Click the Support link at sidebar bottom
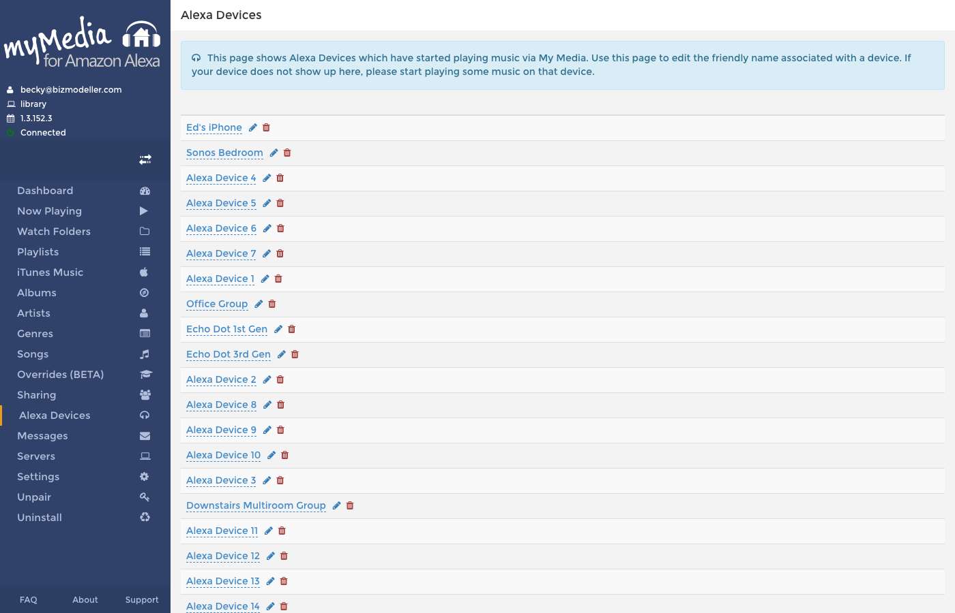Viewport: 955px width, 613px height. 142,600
